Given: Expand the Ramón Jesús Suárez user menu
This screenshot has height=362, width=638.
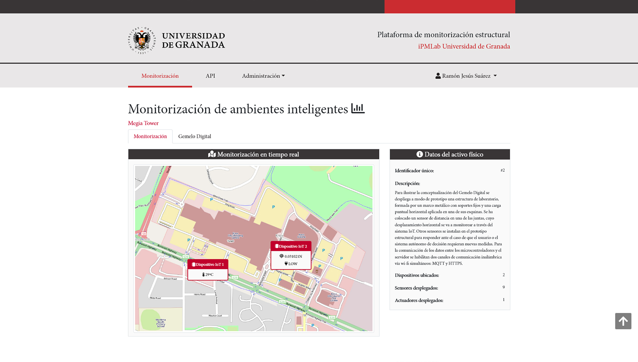Looking at the screenshot, I should [466, 76].
